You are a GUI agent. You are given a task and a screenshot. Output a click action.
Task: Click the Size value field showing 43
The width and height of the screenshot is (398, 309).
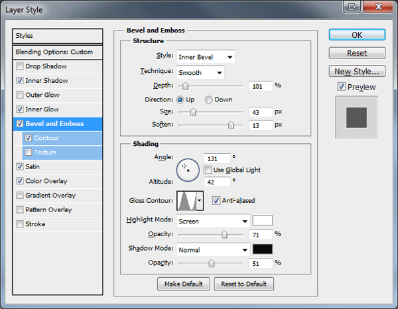[261, 112]
